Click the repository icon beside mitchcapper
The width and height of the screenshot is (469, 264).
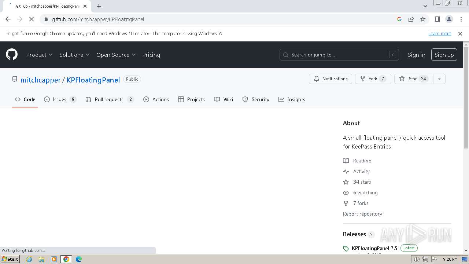click(15, 79)
